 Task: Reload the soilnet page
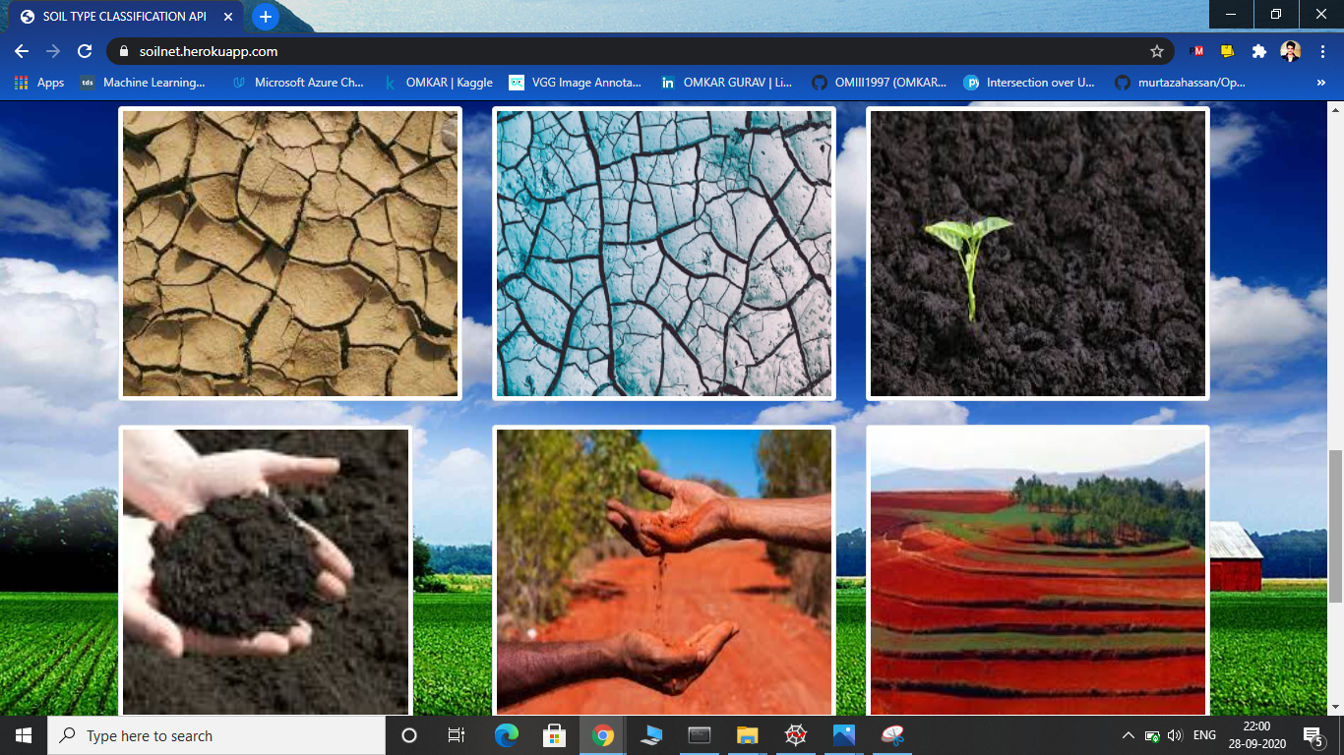click(85, 51)
